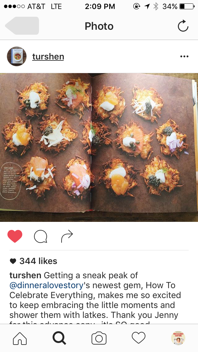Screen dimensions: 198x352
Task: View the 344 likes list
Action: pos(34,261)
